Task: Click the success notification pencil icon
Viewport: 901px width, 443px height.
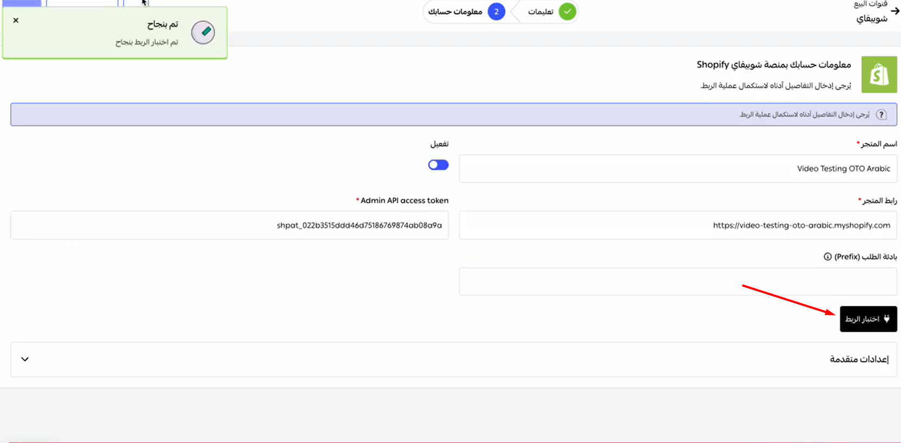Action: click(203, 32)
